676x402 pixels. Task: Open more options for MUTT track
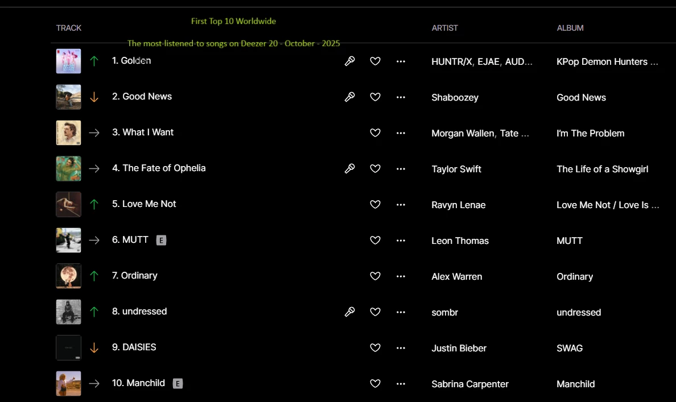(401, 241)
